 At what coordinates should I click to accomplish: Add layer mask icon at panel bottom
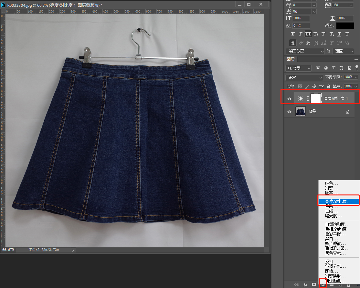click(x=314, y=284)
